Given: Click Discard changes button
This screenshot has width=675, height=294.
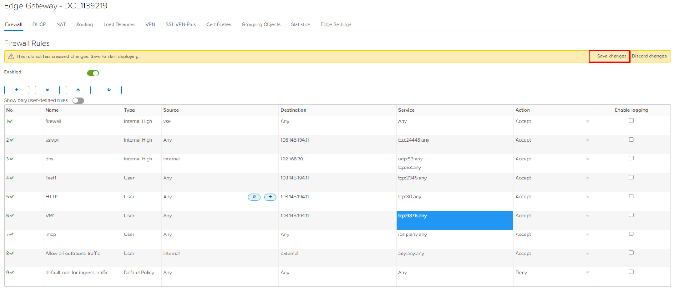Looking at the screenshot, I should tap(649, 56).
